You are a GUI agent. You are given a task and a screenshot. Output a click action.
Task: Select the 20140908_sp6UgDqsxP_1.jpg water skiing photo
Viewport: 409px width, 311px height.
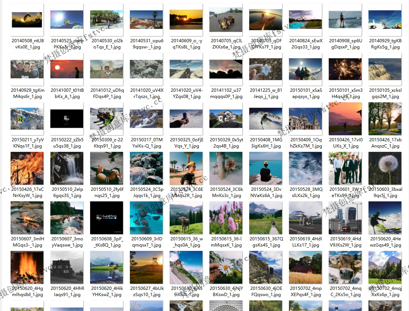tap(345, 20)
